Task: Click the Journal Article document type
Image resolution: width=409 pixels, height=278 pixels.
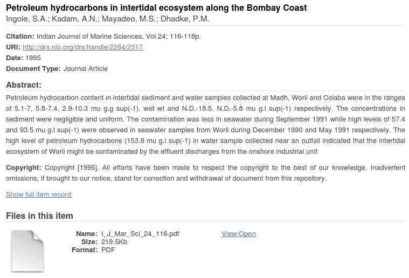Action: tap(85, 69)
